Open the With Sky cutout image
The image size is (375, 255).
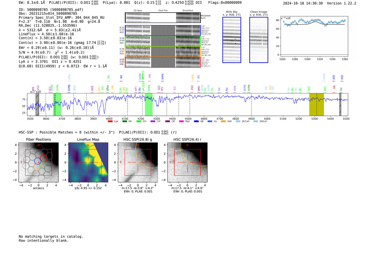pyautogui.click(x=232, y=40)
